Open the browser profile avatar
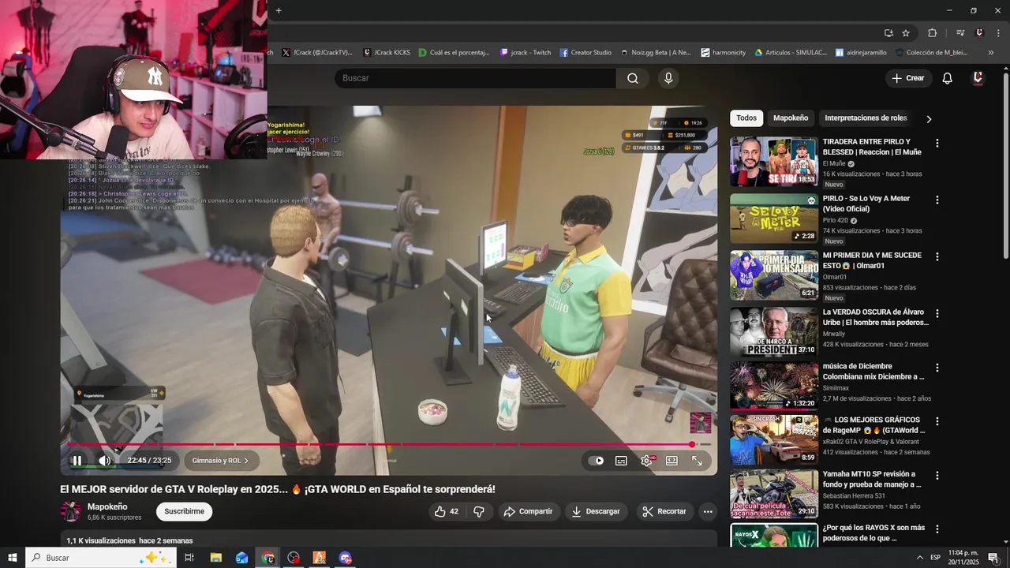1010x568 pixels. pos(979,33)
